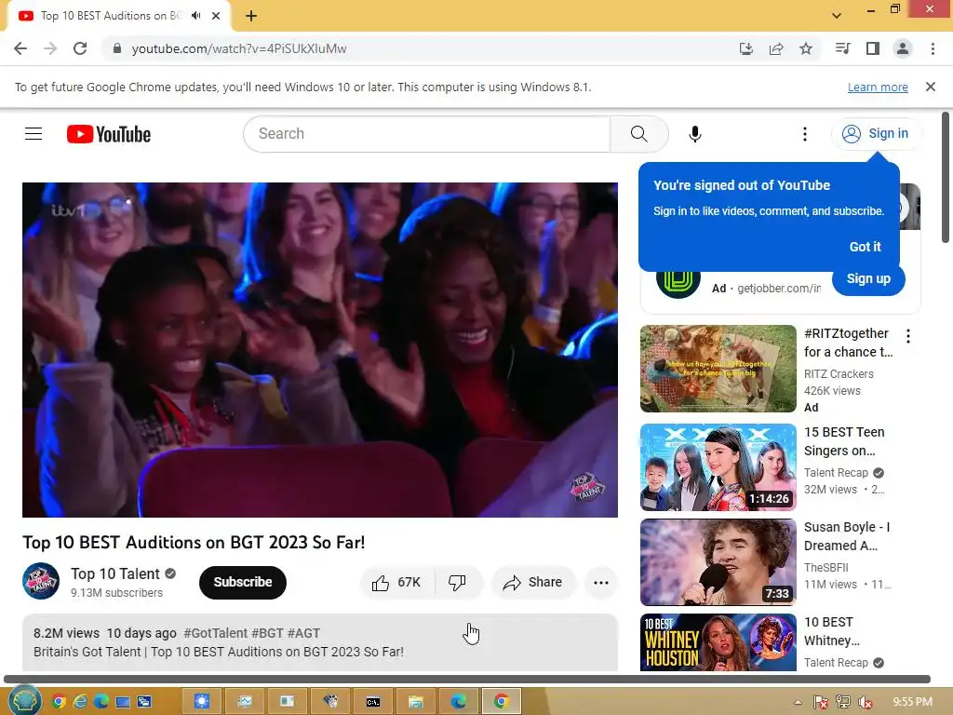Click the video player to pause
Image resolution: width=953 pixels, height=715 pixels.
(320, 350)
